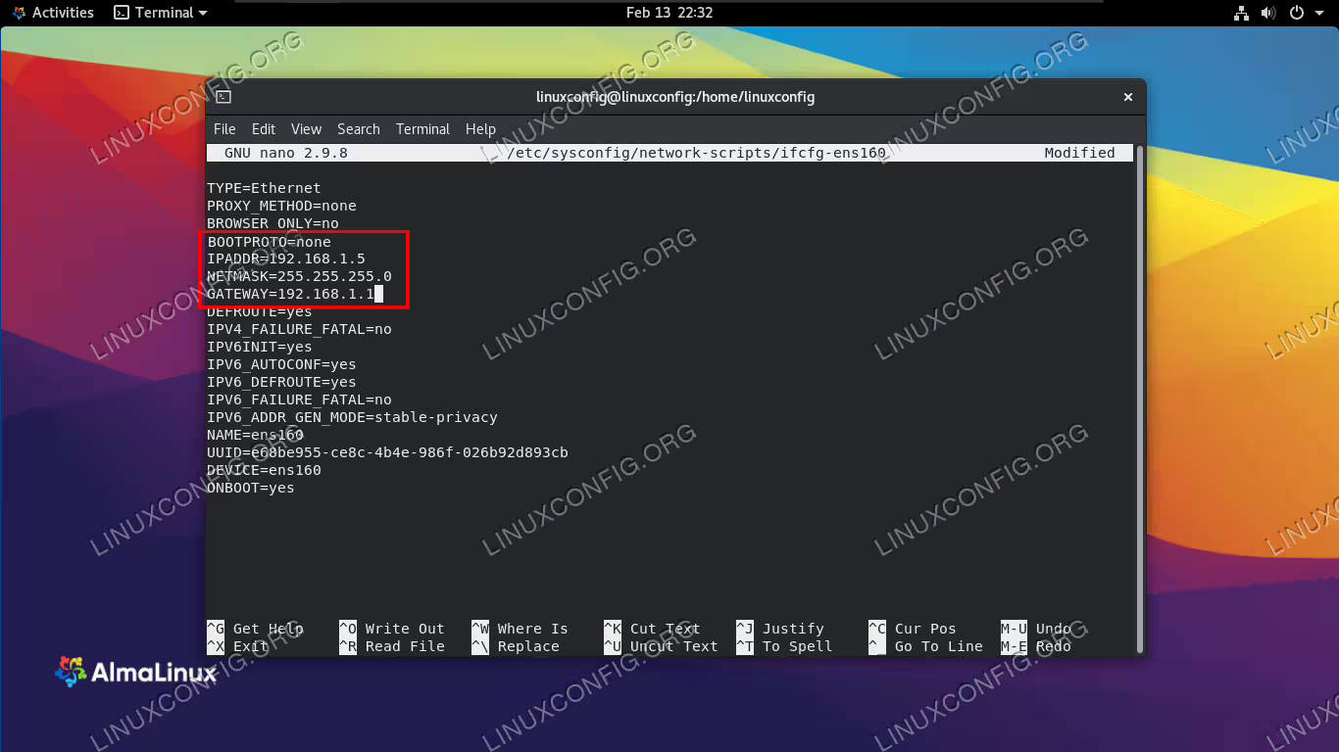Open the Terminal menu in menu bar

422,129
